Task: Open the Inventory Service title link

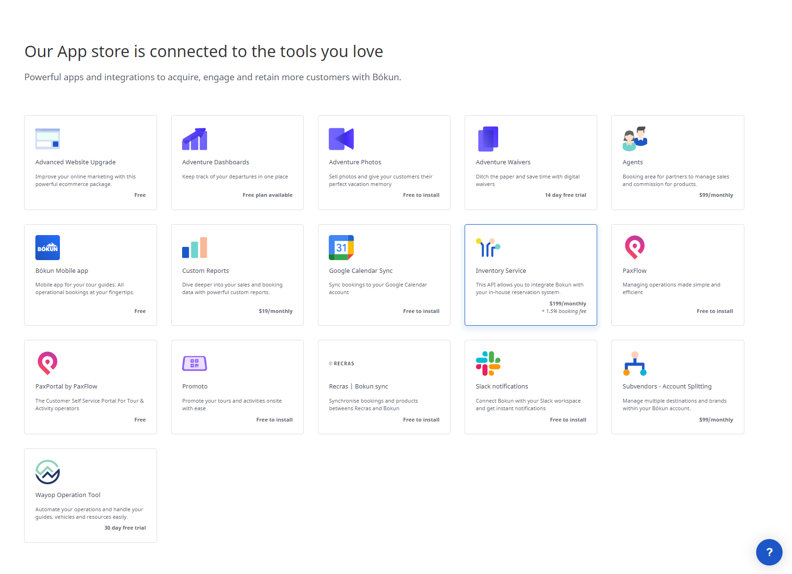Action: (501, 270)
